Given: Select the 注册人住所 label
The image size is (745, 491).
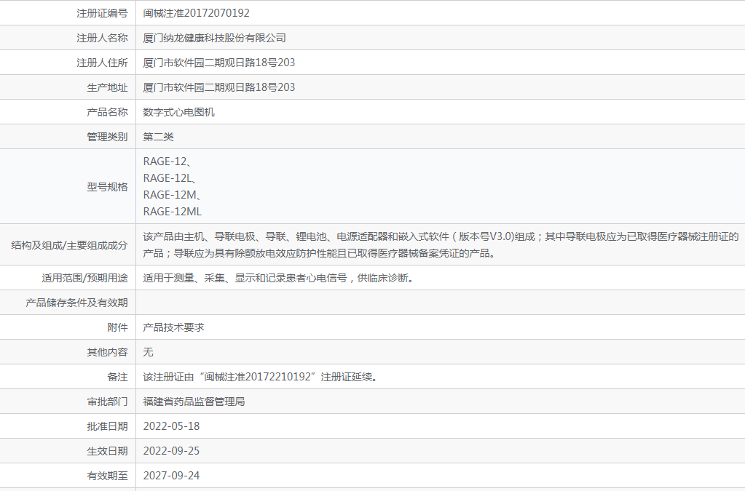Looking at the screenshot, I should pos(102,62).
